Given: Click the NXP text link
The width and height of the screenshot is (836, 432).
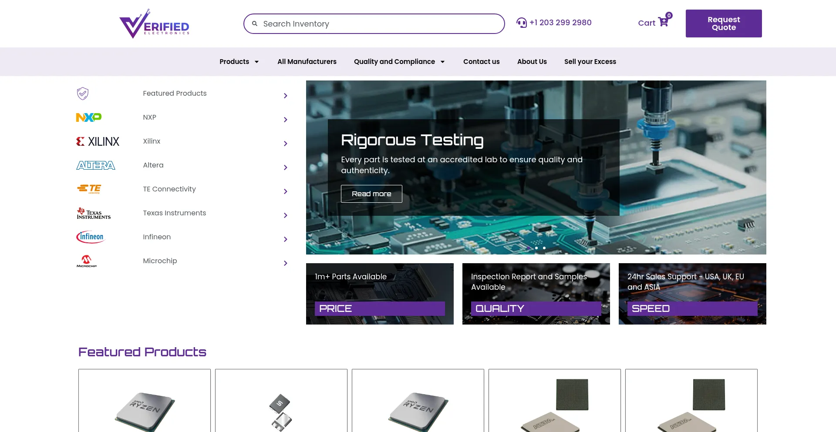Looking at the screenshot, I should click(x=149, y=117).
